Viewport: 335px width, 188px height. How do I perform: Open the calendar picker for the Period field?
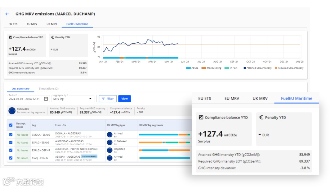[46, 99]
